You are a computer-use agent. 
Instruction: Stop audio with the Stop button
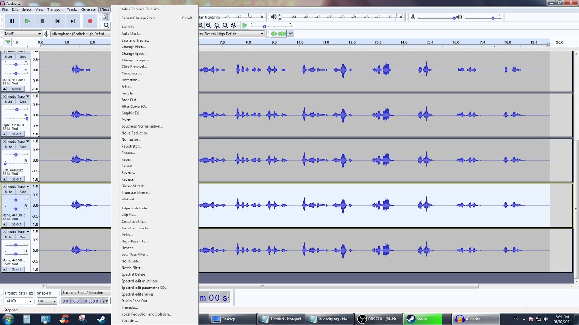43,21
